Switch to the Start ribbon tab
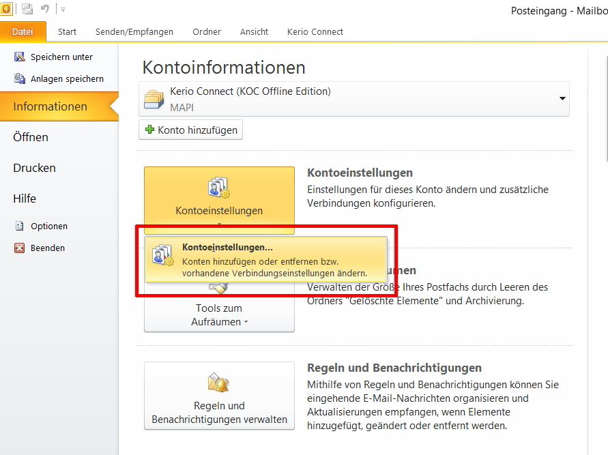The height and width of the screenshot is (455, 608). pos(67,32)
